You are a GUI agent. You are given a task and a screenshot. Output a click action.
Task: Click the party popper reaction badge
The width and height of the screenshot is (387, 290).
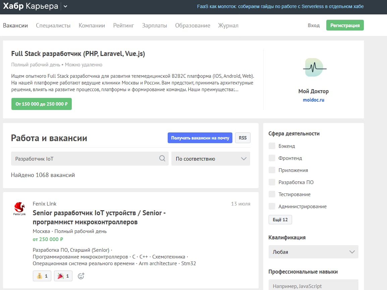click(x=63, y=276)
